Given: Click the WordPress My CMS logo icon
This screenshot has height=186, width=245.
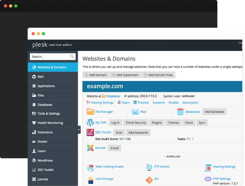Looking at the screenshot, I should click(x=90, y=123).
